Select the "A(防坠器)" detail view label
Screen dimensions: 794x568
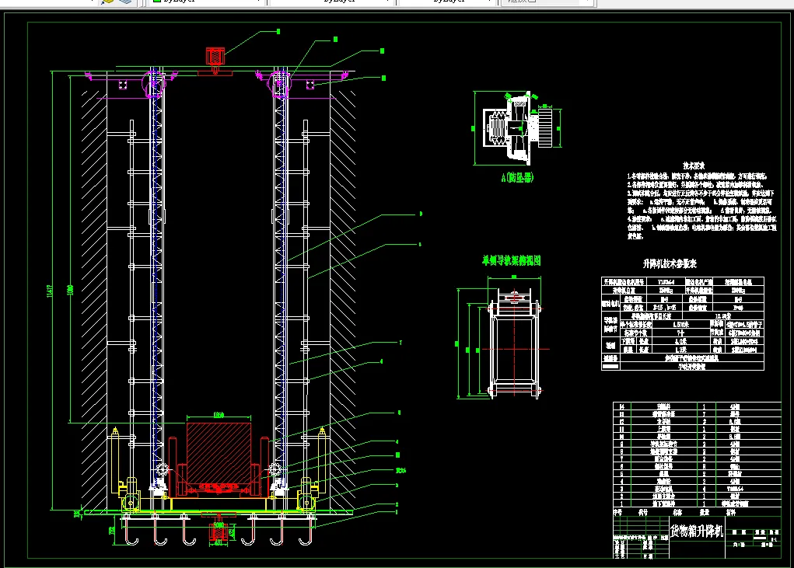point(517,177)
